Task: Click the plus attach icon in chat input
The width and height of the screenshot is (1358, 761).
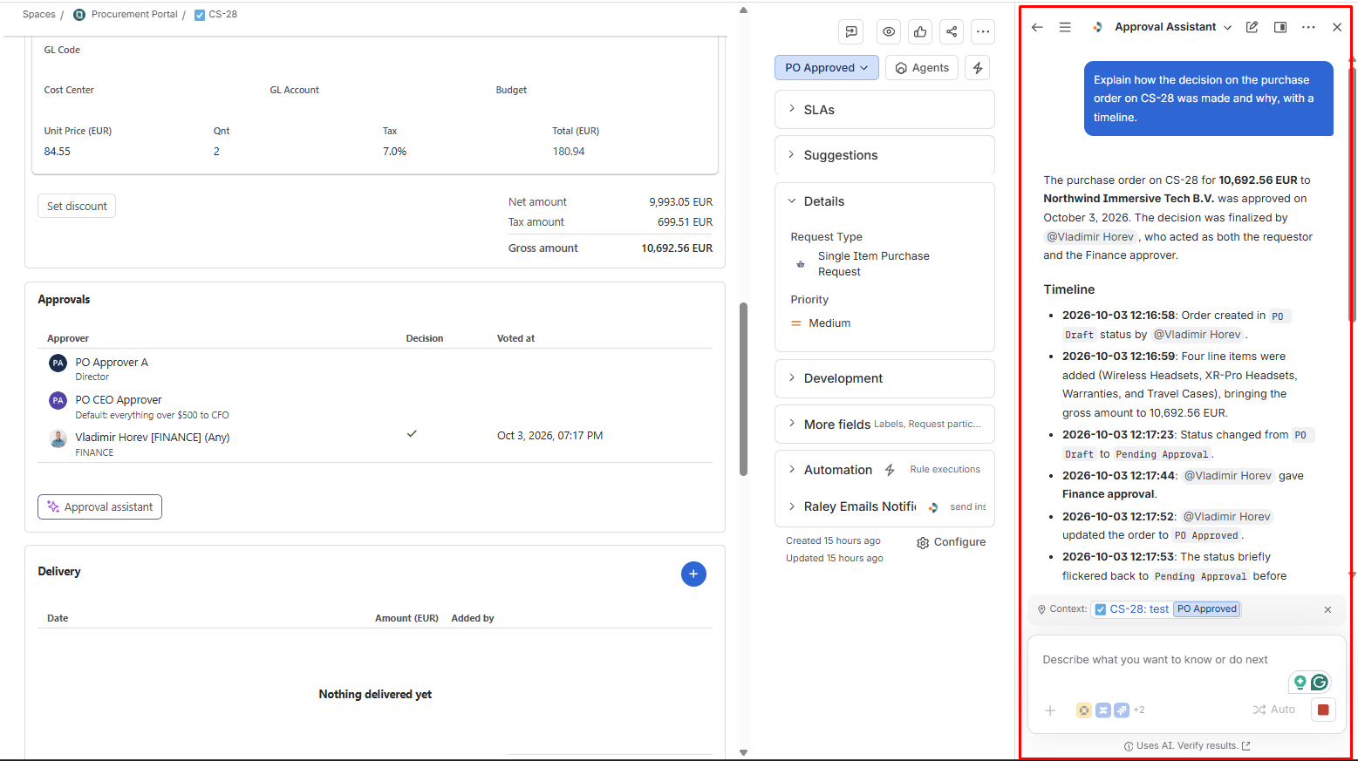Action: pyautogui.click(x=1050, y=710)
